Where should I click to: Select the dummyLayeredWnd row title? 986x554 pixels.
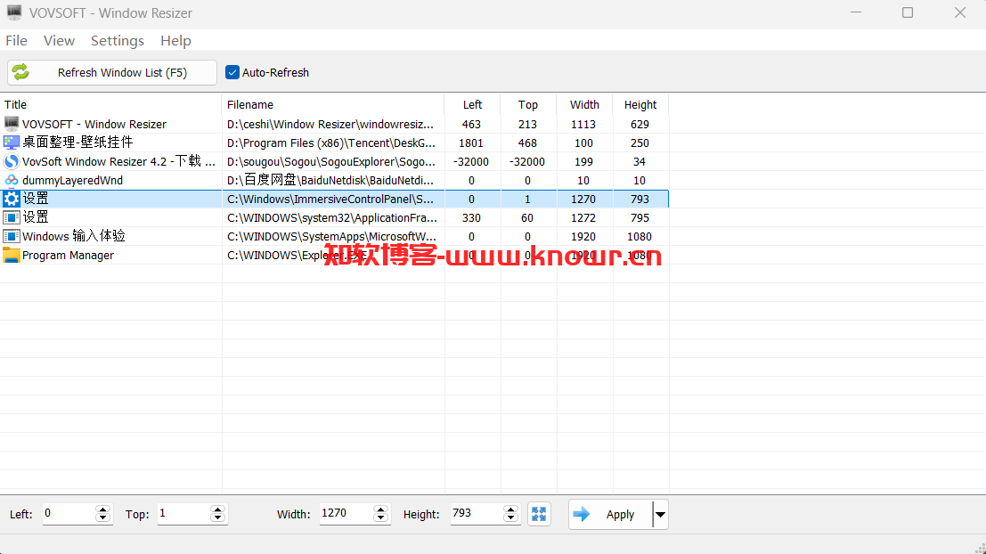coord(72,181)
